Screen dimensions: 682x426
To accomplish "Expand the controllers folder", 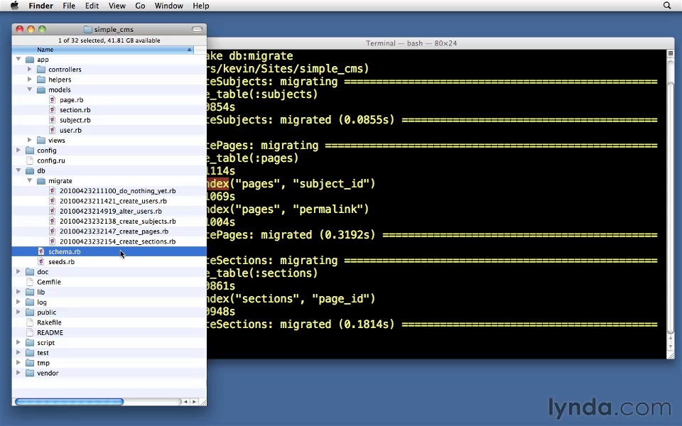I will [x=30, y=69].
